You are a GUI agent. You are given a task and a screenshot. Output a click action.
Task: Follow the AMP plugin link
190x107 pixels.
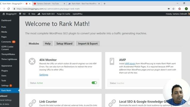[130, 64]
